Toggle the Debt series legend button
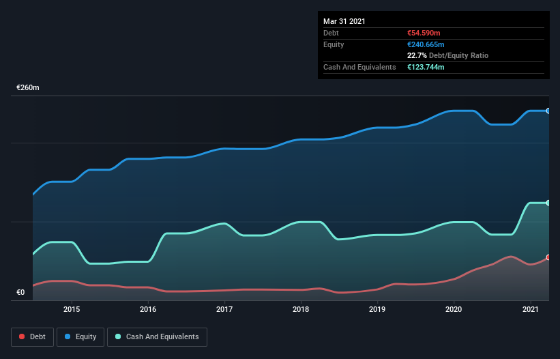Screen dimensions: 560x359 (32, 337)
